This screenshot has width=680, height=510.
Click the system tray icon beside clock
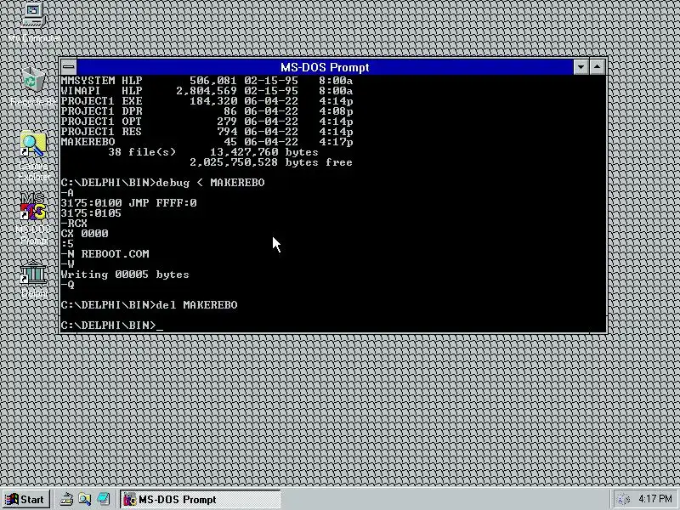[623, 500]
